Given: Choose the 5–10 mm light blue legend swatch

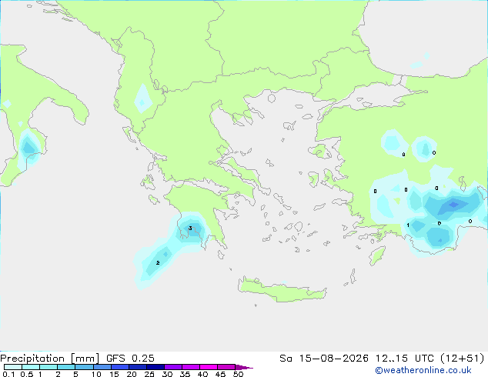Looking at the screenshot, I should 84,367.
